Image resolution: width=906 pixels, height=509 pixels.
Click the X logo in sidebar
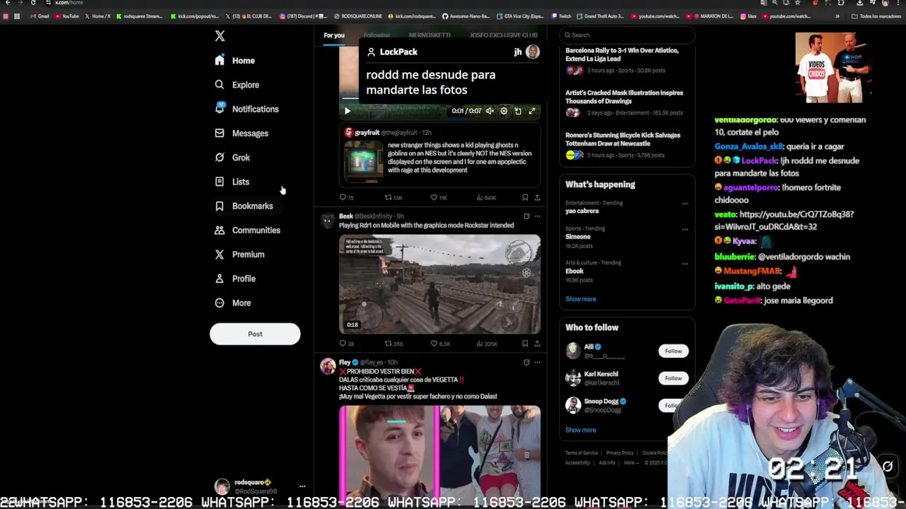coord(219,36)
